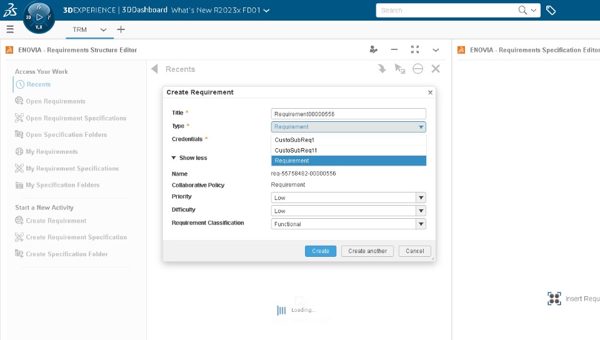The width and height of the screenshot is (600, 340).
Task: Click the My Requirements globe icon
Action: coord(19,151)
